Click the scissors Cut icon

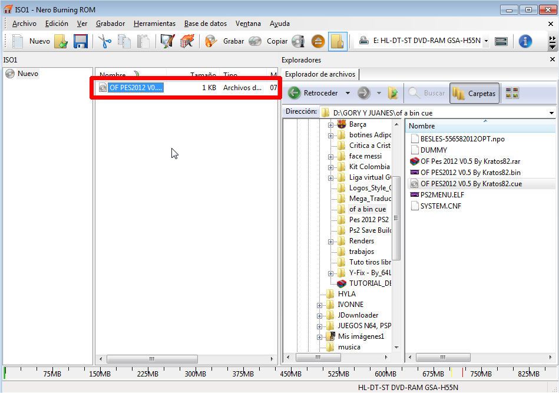point(104,41)
